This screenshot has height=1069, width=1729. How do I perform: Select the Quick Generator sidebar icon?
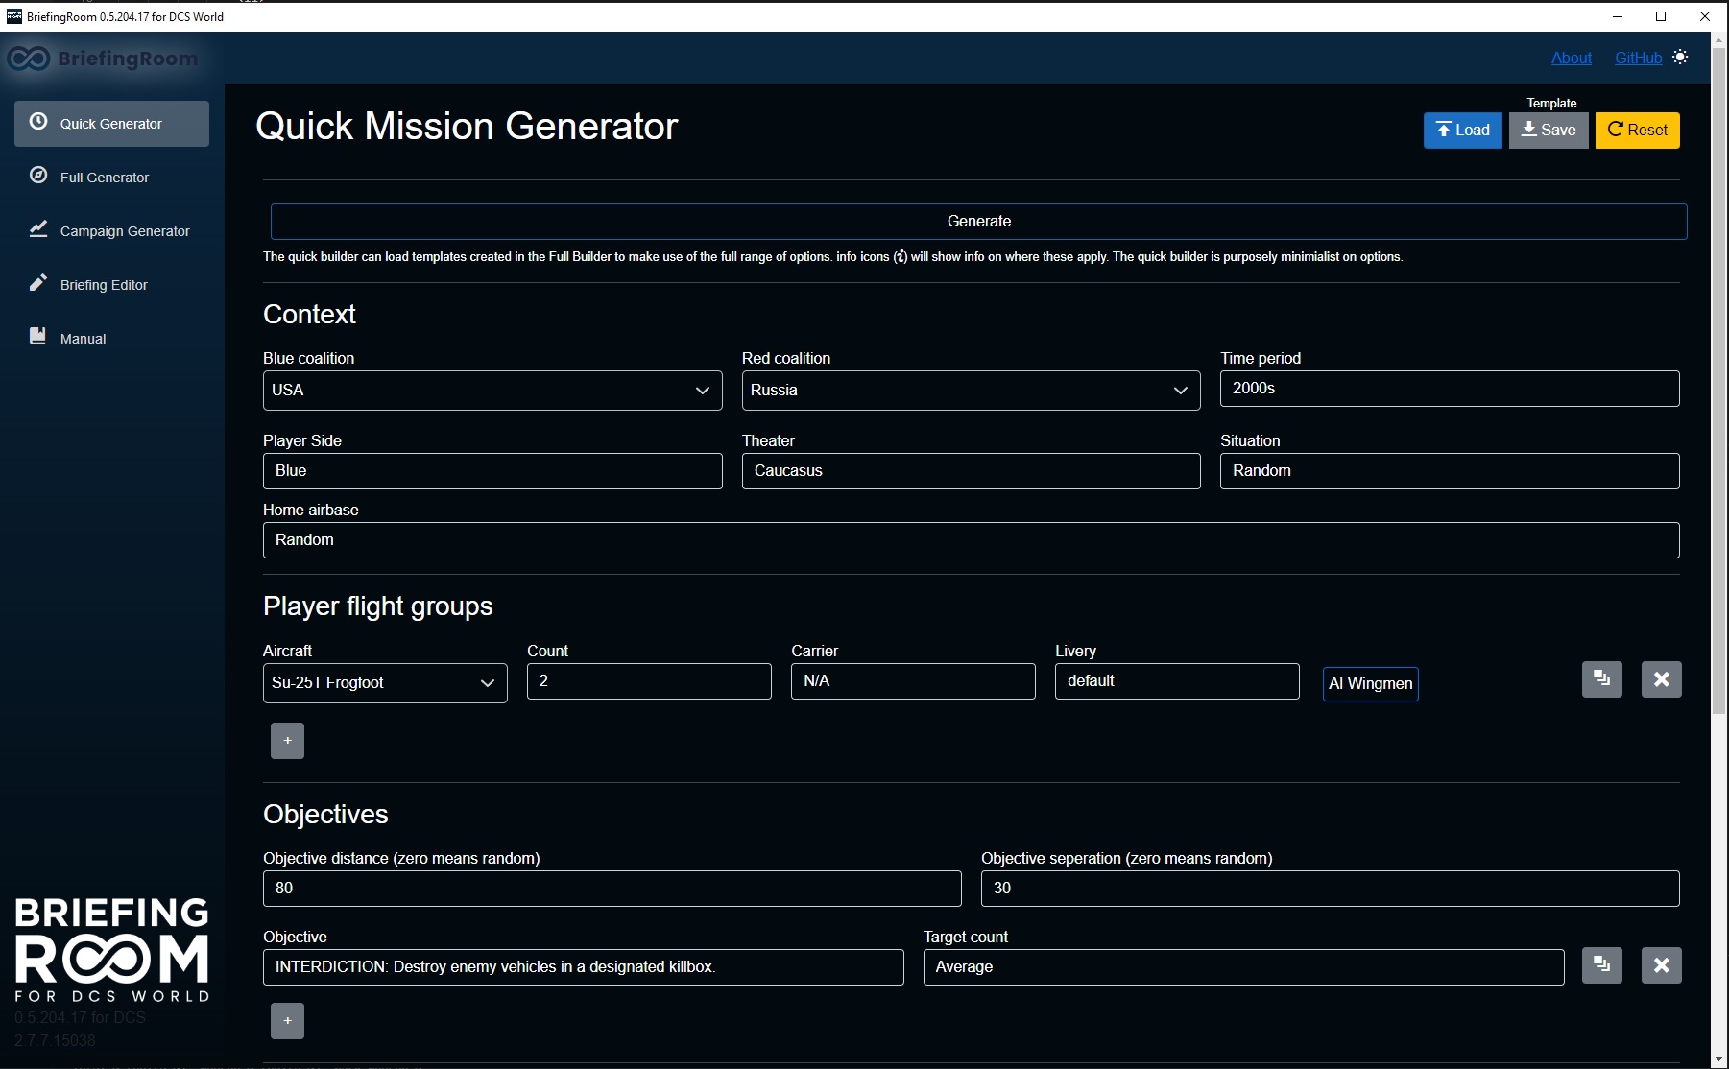[38, 123]
